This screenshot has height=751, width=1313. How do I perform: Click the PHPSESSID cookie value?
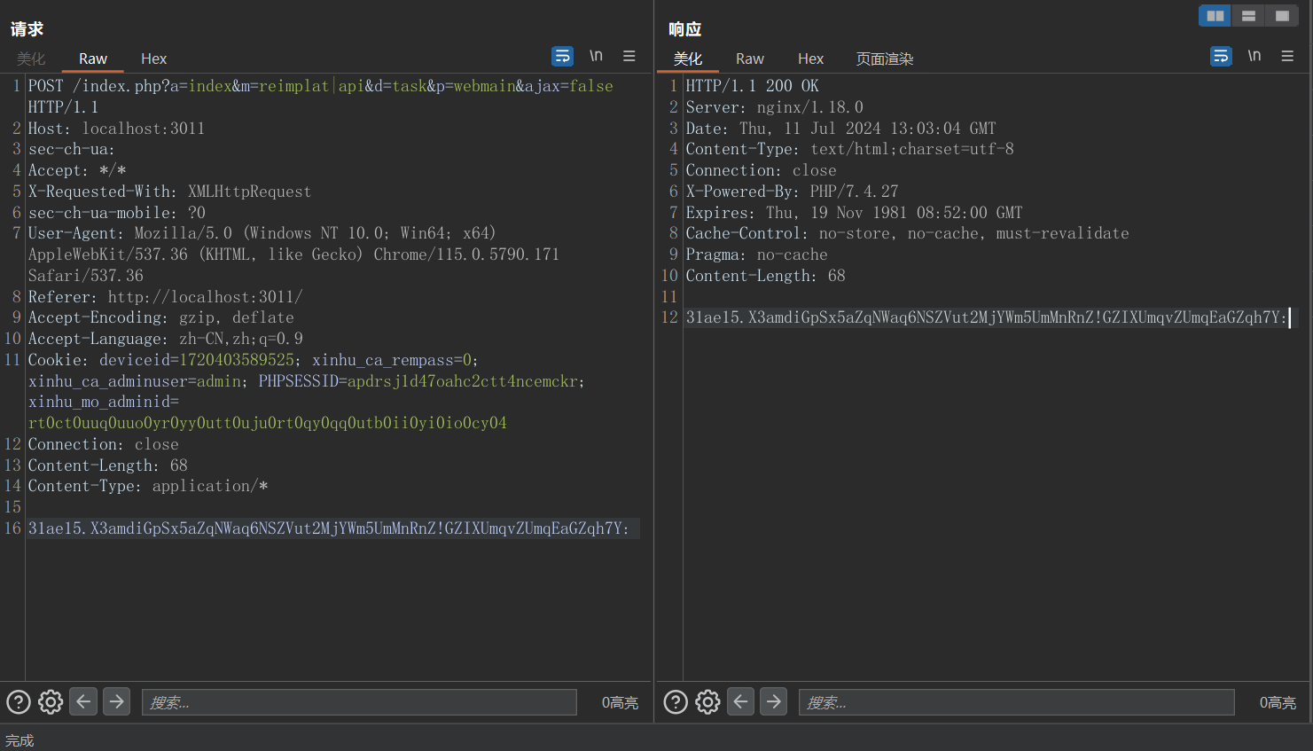coord(462,381)
